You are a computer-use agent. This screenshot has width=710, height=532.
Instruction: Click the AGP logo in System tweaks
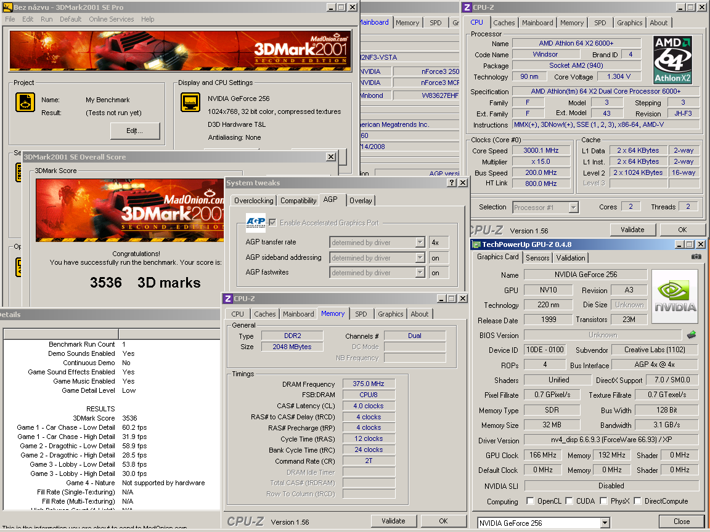(x=256, y=222)
